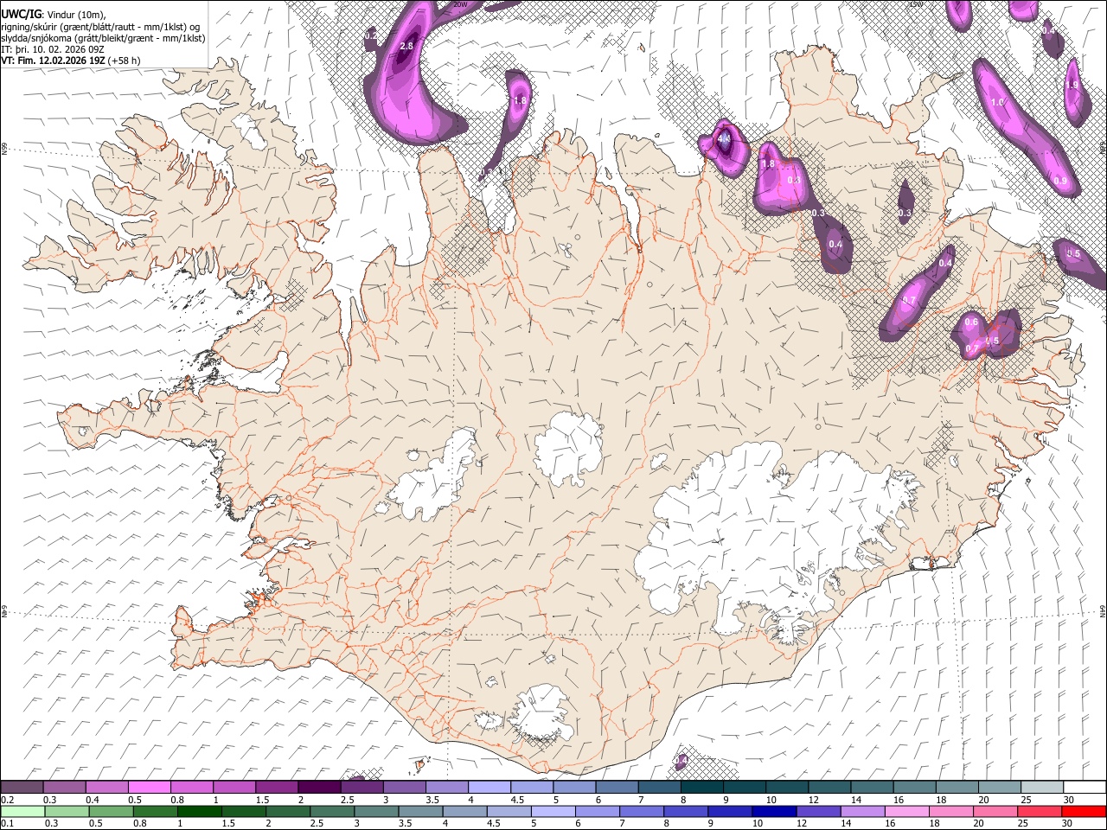The image size is (1107, 830).
Task: Click the red 30 swatch in lower legend row
Action: (1084, 812)
